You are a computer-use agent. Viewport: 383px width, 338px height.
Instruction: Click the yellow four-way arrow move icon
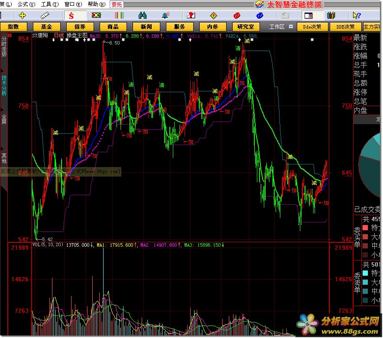click(22, 16)
